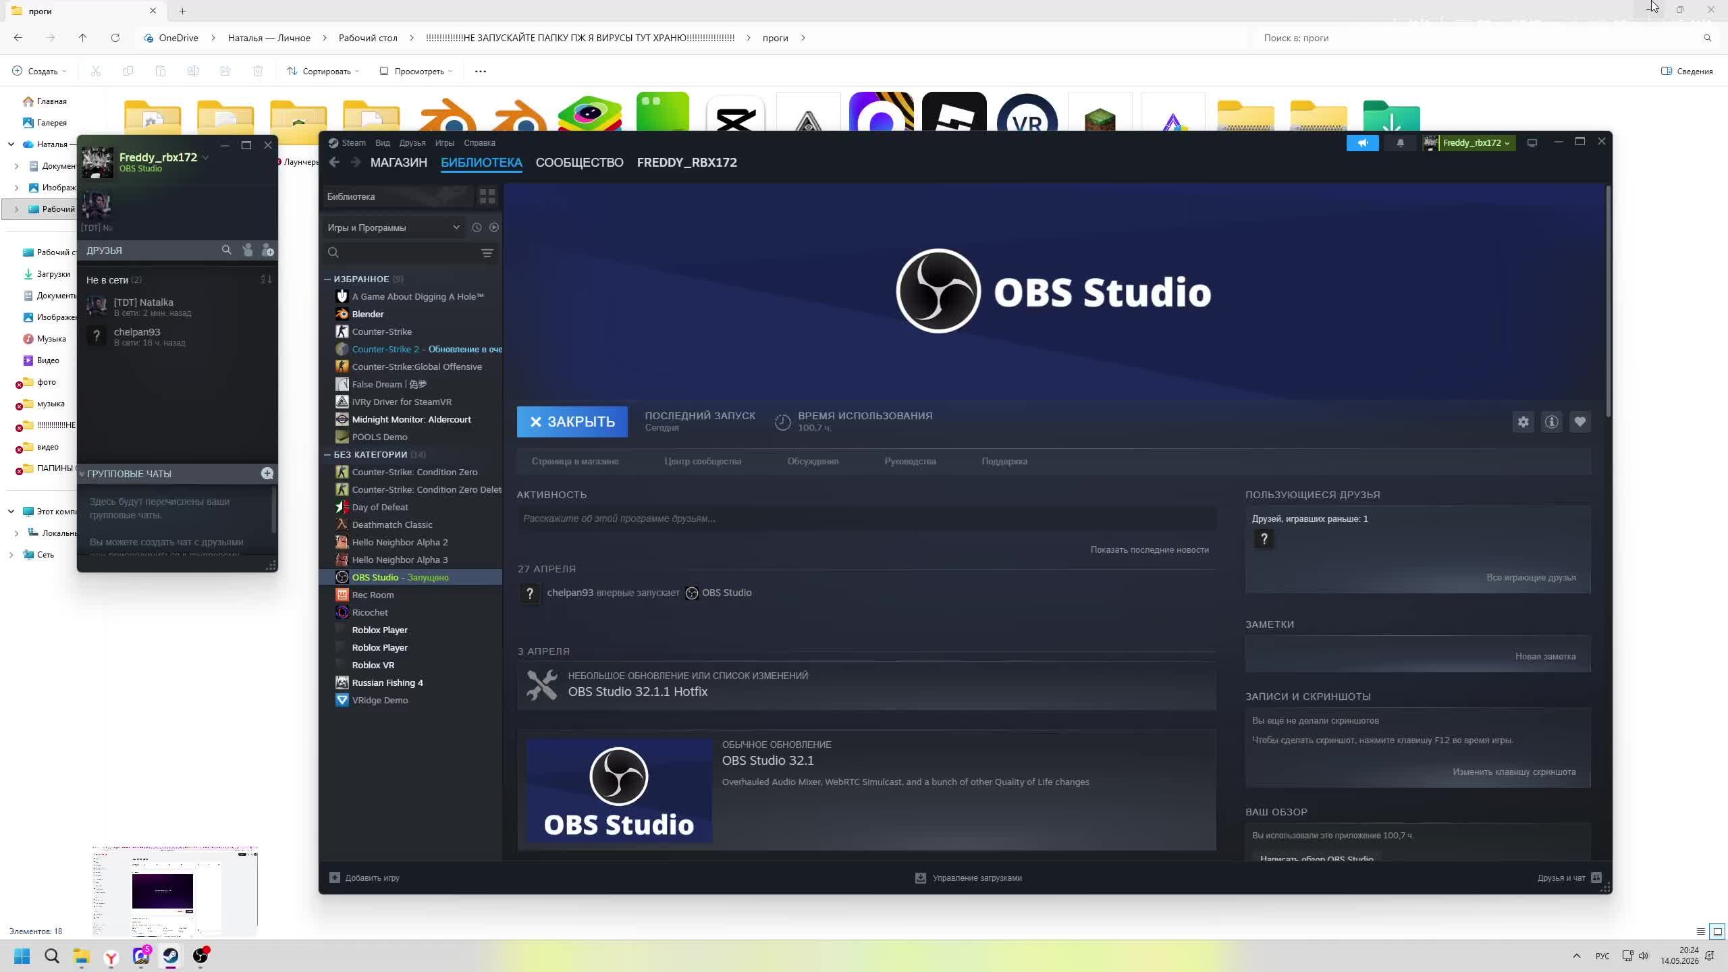Open File Explorer's more options ellipsis

click(481, 71)
